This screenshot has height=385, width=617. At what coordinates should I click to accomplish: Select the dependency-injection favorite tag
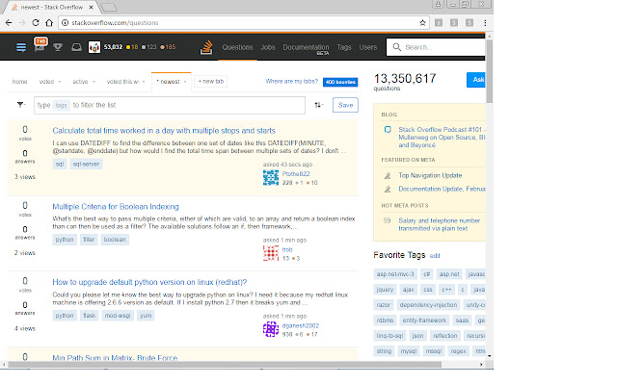pos(428,304)
